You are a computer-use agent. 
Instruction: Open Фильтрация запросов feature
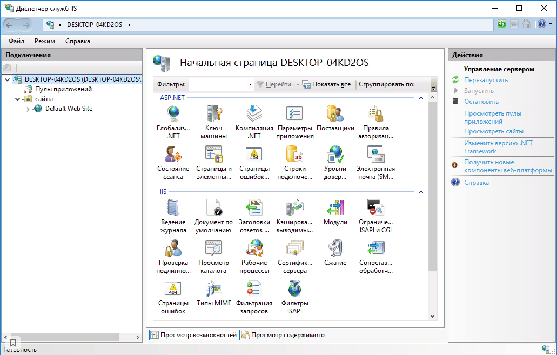tap(254, 294)
